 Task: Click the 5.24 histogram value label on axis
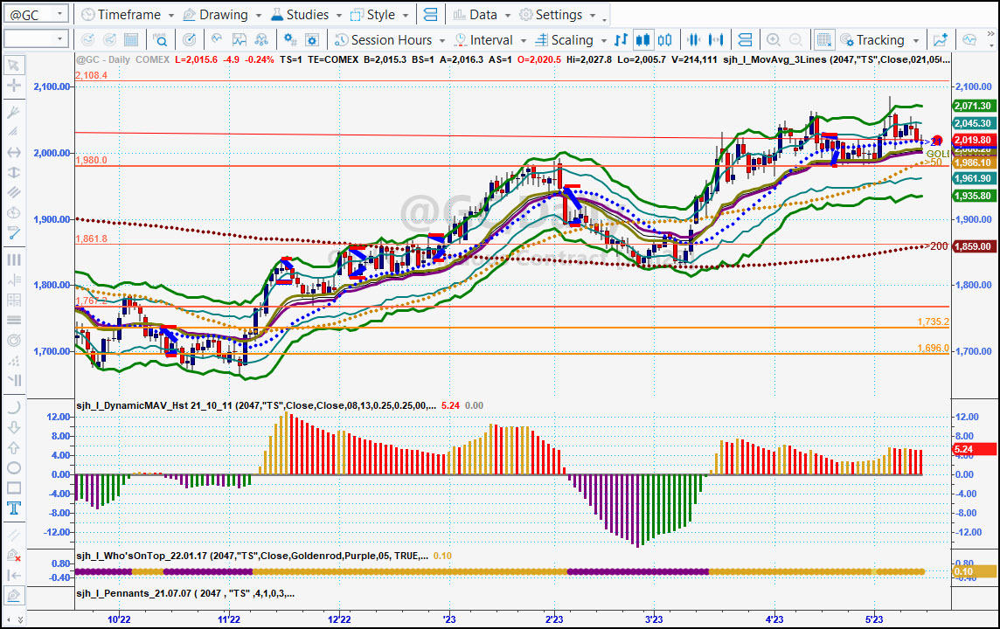click(x=974, y=449)
